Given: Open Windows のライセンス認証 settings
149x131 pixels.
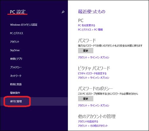Looking at the screenshot, I should [x=24, y=25].
